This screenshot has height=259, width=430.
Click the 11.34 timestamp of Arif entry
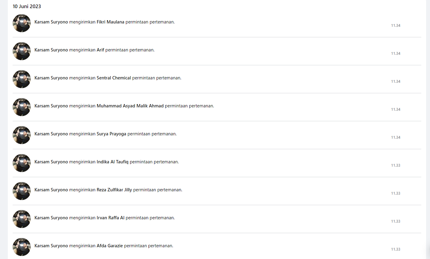click(x=396, y=54)
